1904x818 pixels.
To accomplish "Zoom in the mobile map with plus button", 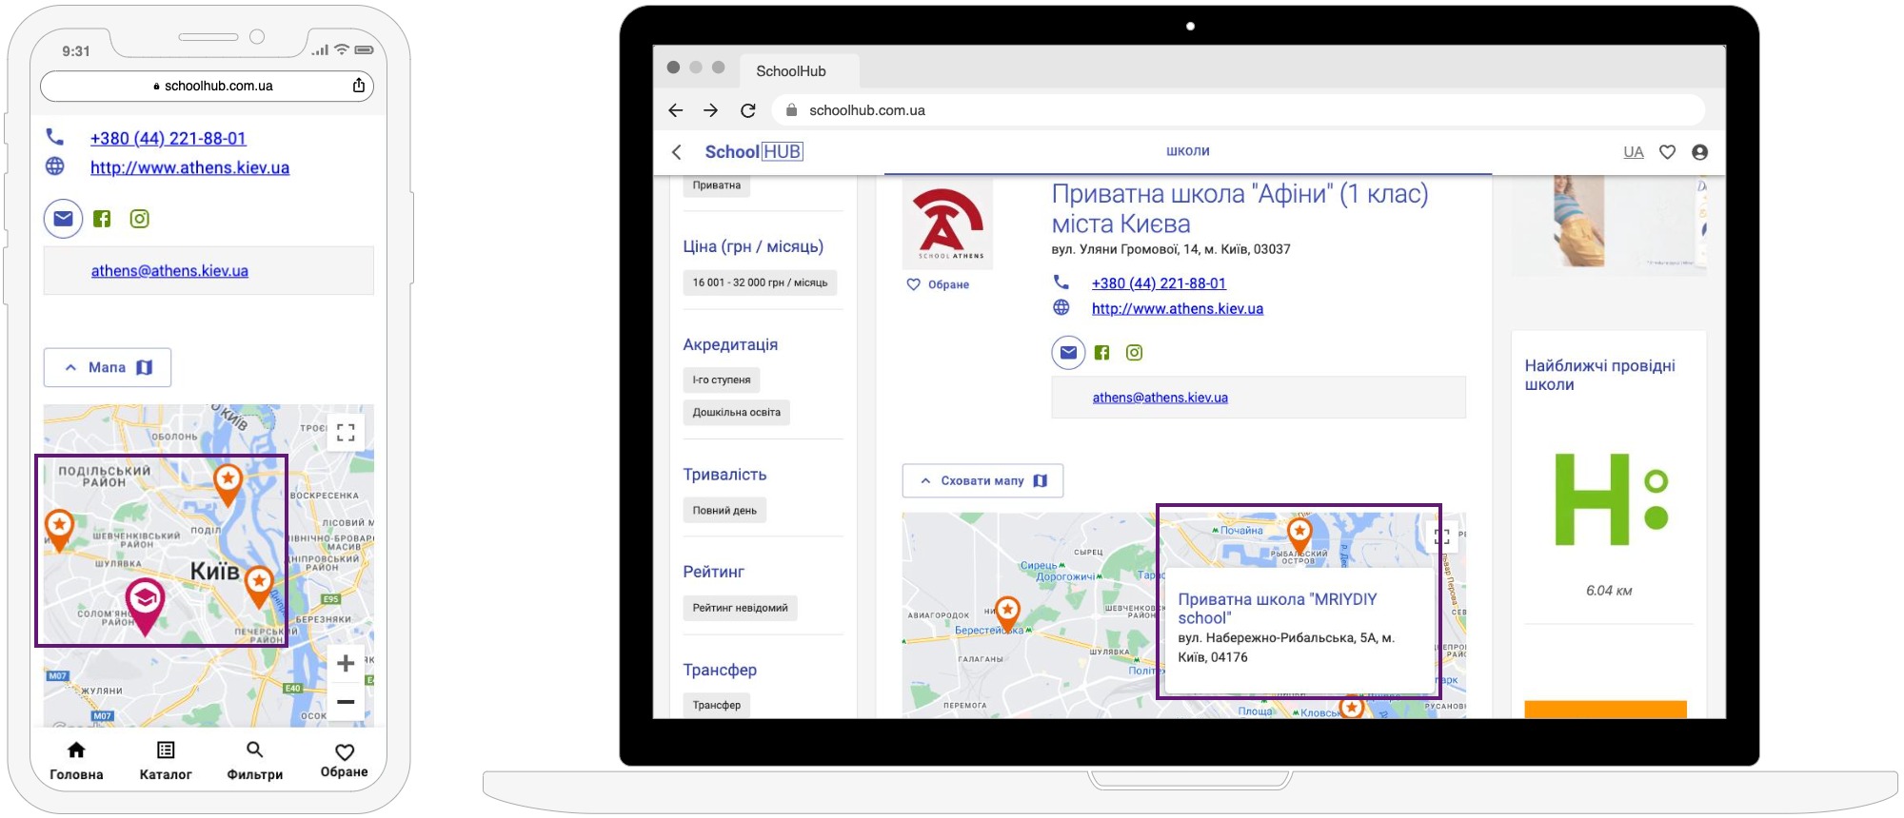I will tap(346, 663).
